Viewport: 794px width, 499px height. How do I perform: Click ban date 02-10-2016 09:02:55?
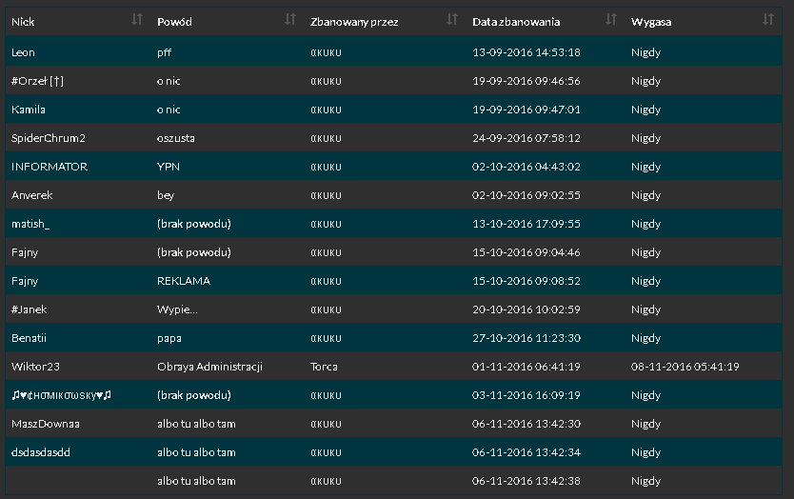(x=526, y=195)
